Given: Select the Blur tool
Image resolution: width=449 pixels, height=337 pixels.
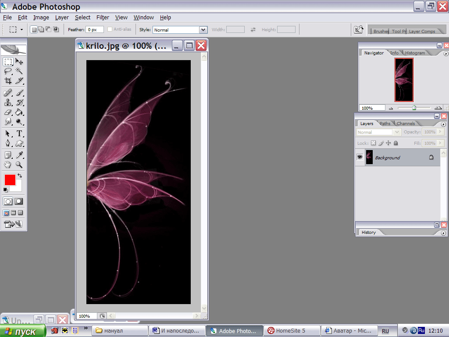Looking at the screenshot, I should coord(8,122).
